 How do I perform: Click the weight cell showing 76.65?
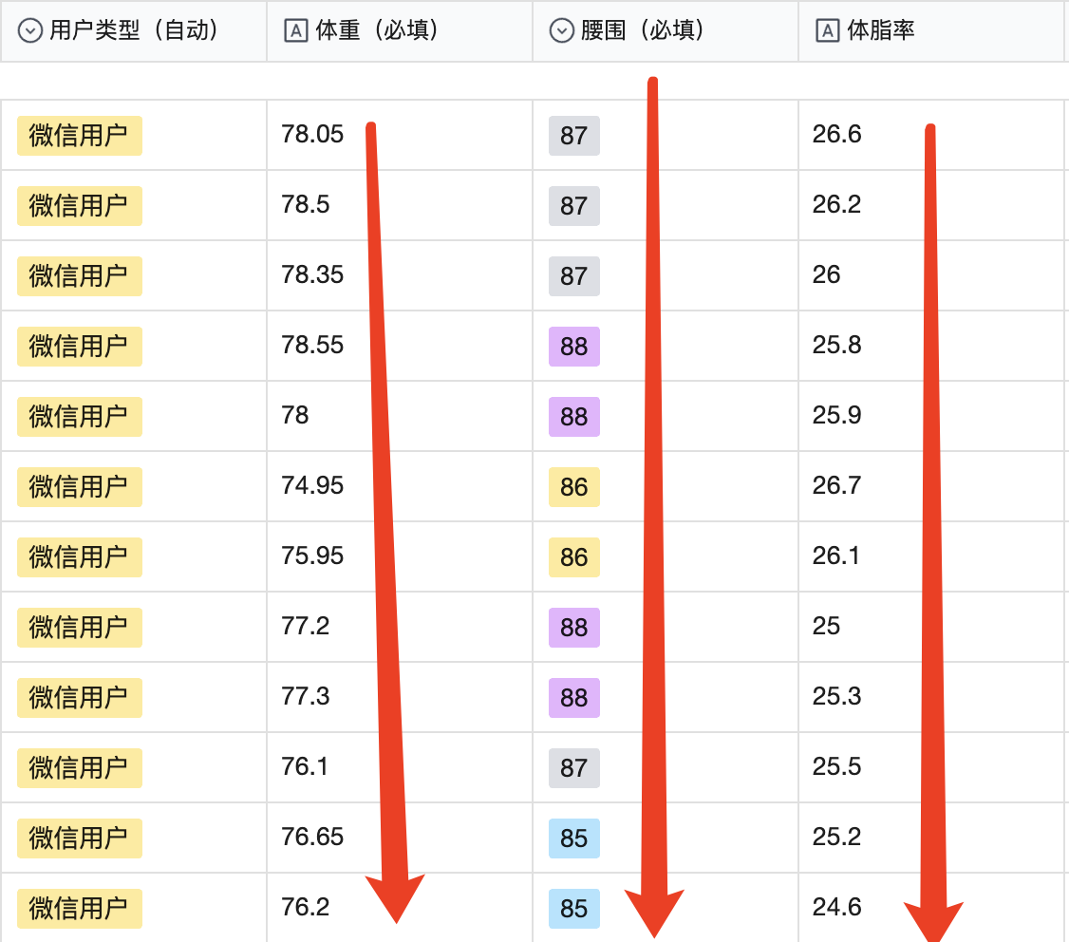[x=312, y=838]
